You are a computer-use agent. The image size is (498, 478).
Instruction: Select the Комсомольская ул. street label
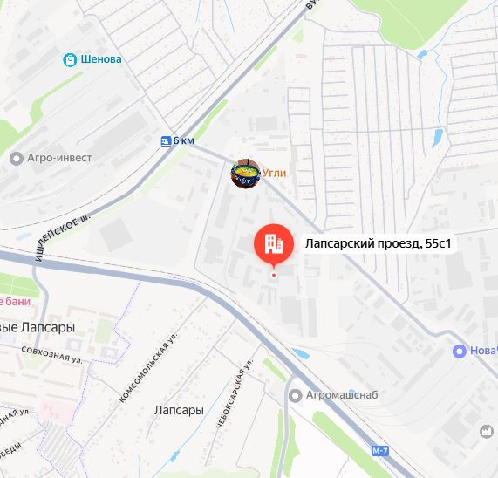tap(148, 368)
